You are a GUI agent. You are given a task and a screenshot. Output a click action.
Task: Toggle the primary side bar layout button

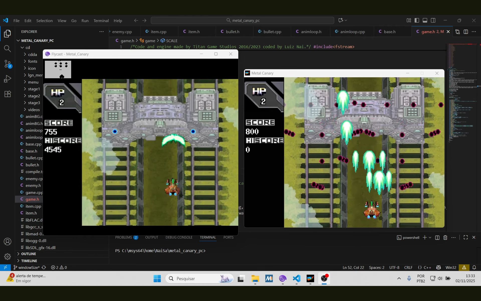coord(417,21)
